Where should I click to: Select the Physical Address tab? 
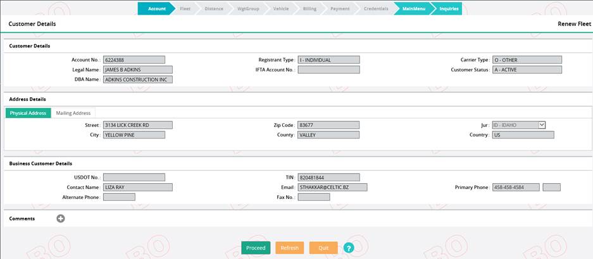(28, 113)
